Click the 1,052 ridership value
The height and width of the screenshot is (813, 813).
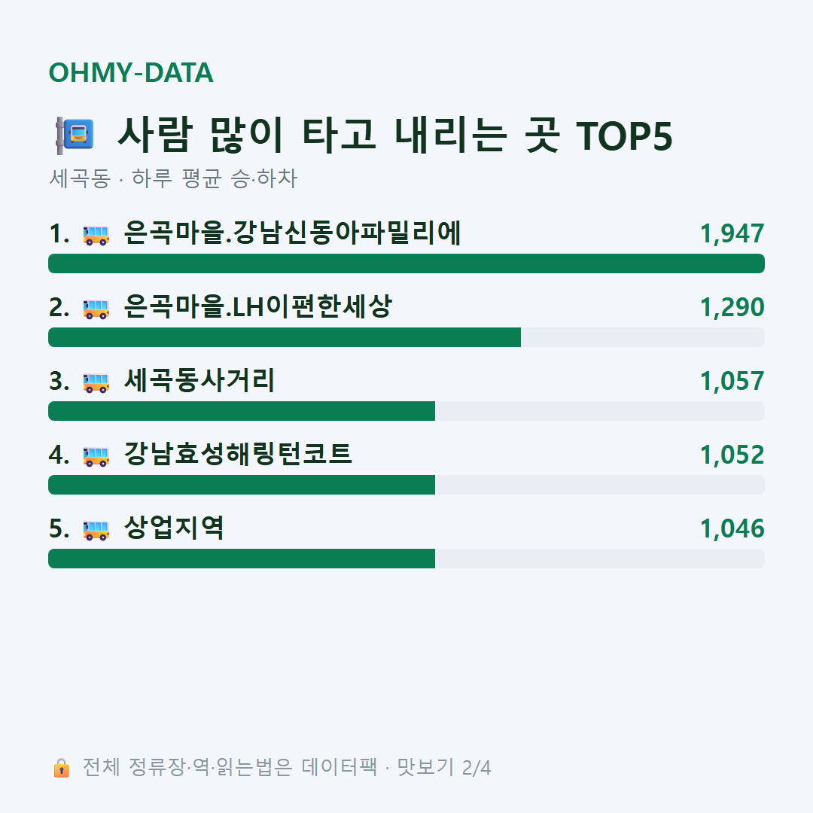[x=732, y=455]
